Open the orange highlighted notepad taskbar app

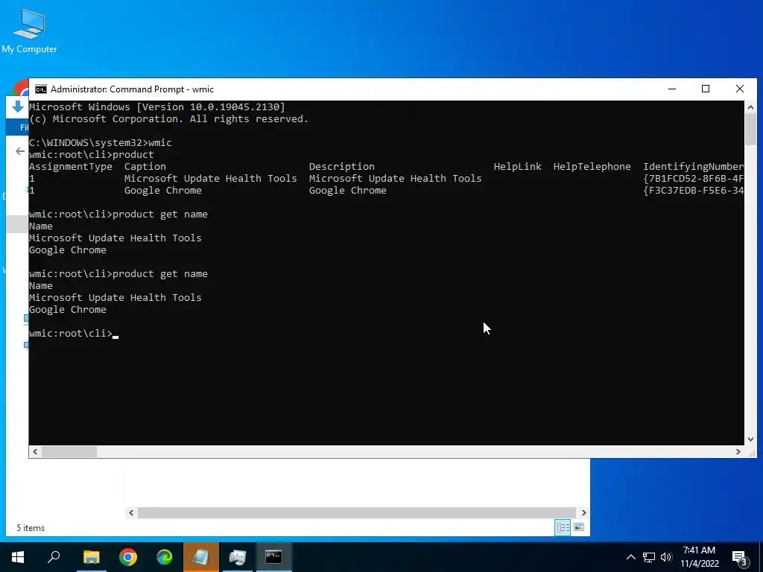pos(201,557)
